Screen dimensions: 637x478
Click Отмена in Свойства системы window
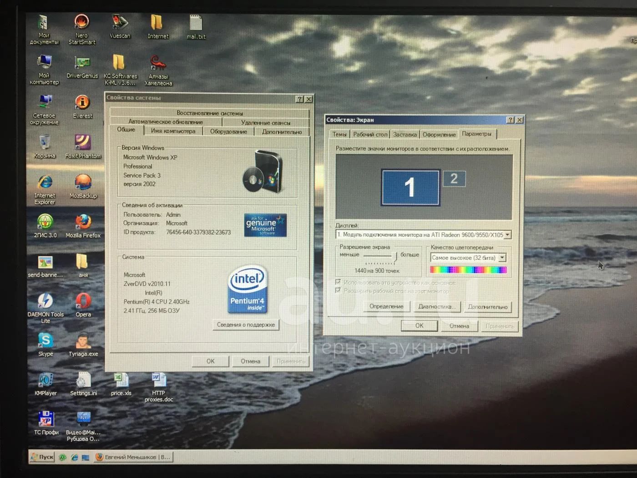point(250,361)
